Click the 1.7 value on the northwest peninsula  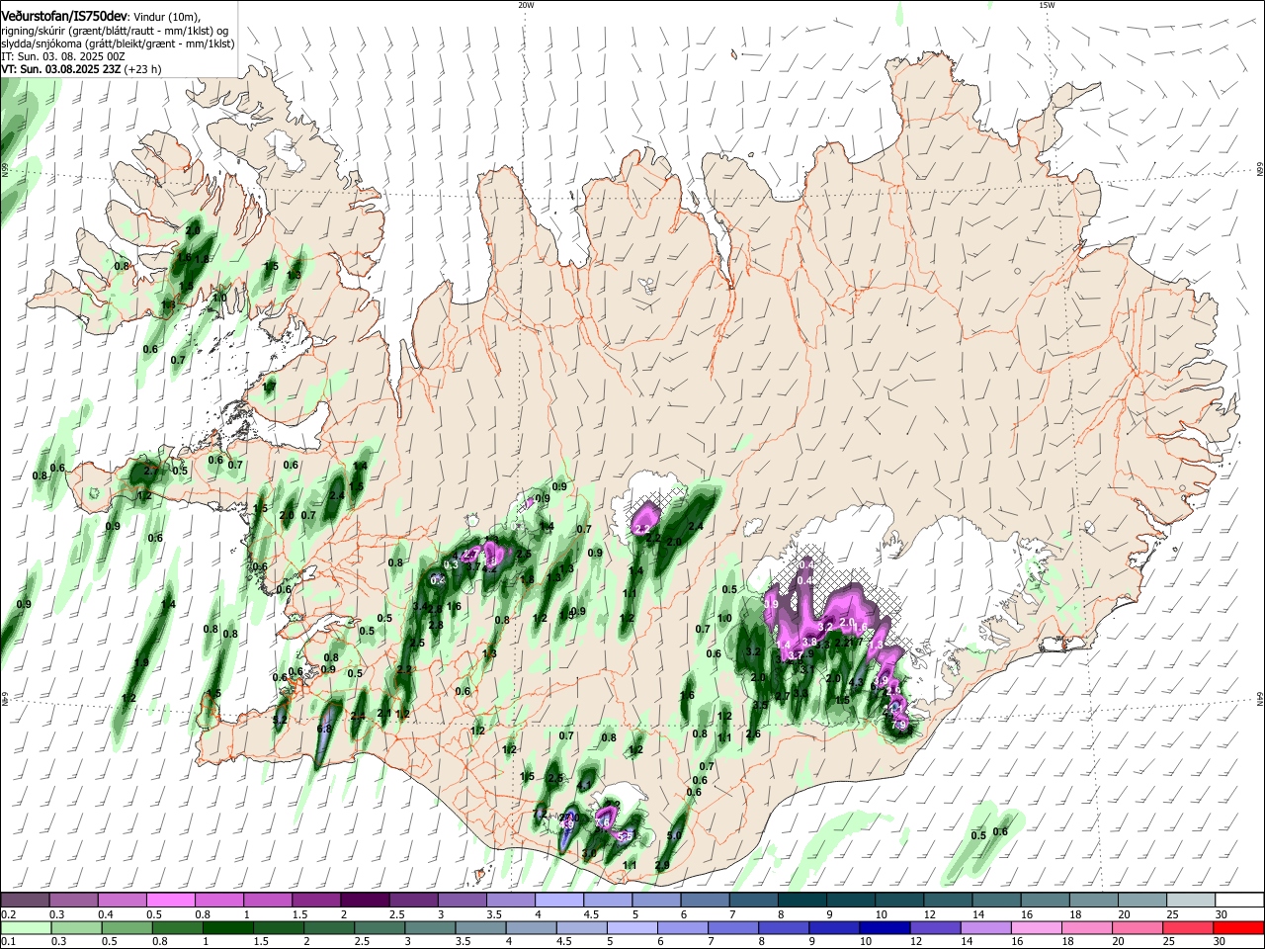[x=269, y=386]
